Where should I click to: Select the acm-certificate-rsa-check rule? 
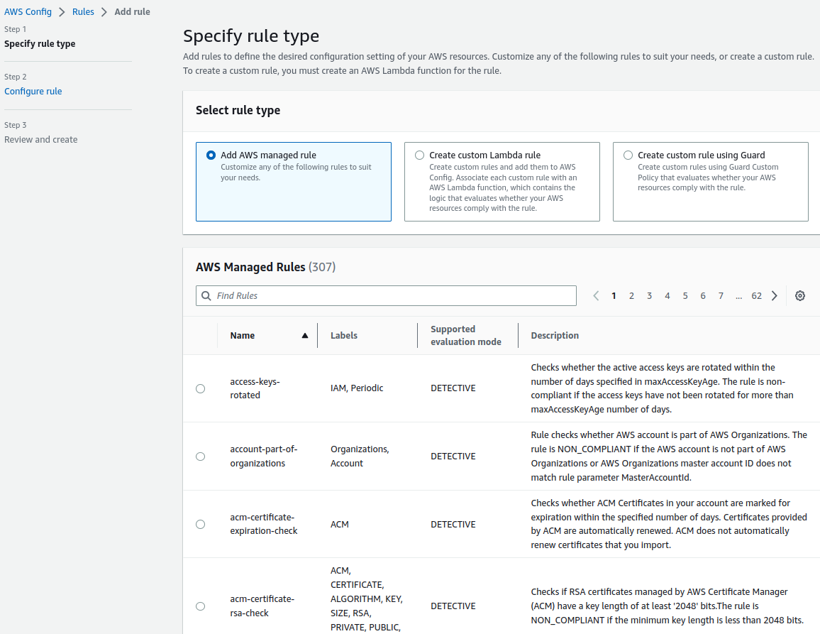(200, 606)
